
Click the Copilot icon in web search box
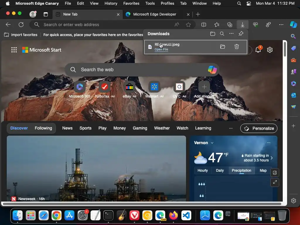(x=212, y=70)
